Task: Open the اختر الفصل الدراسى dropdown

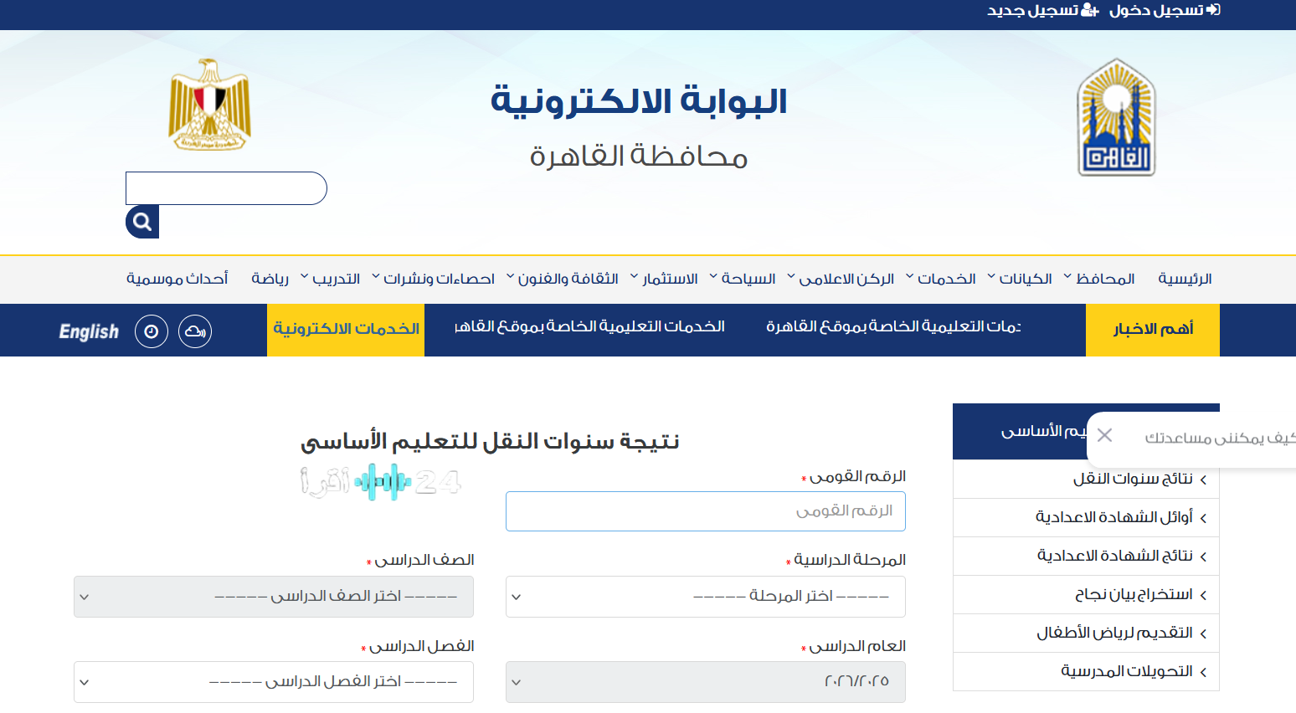Action: (273, 682)
